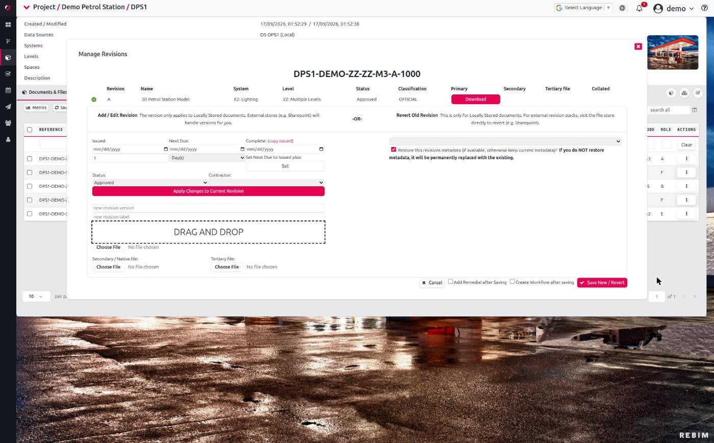Open the Select Language dropdown

pos(583,8)
